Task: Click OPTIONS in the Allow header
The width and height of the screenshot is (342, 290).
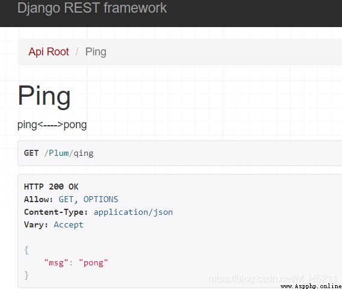Action: pos(101,199)
